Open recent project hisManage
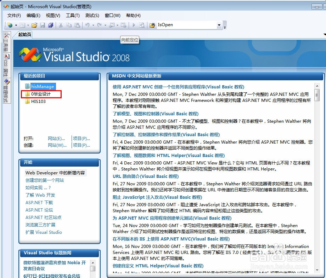Screen dimensions: 326x278 coord(43,87)
